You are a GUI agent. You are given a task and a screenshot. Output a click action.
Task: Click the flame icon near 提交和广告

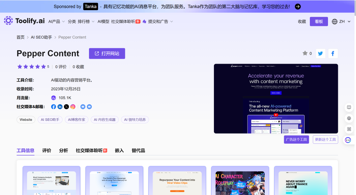click(144, 21)
